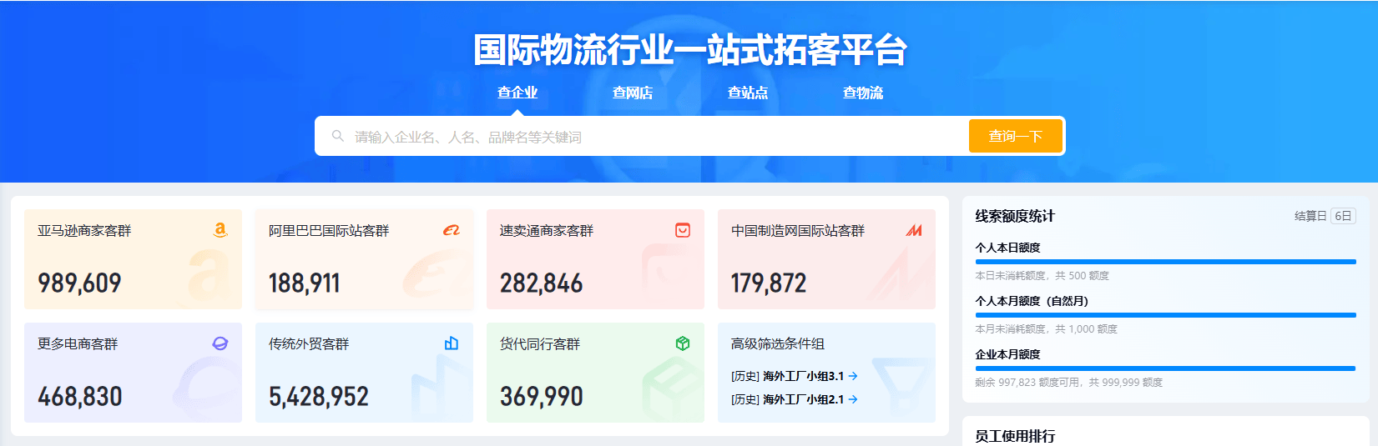Click the 本月未消耗额度 1,000 text
The image size is (1378, 446).
(1047, 329)
